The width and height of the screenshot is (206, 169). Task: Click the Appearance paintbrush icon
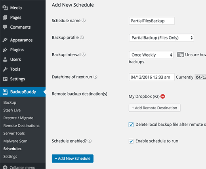[x=5, y=40]
